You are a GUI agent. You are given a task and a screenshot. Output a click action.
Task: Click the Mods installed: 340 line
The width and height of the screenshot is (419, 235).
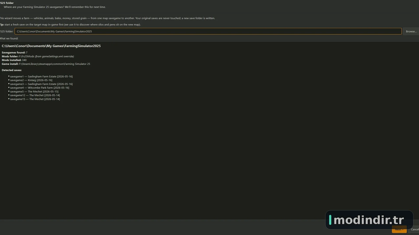tap(14, 60)
